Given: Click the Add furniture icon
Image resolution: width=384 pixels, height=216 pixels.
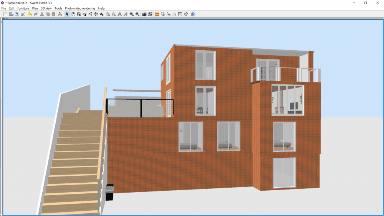Looking at the screenshot, I should pos(60,14).
